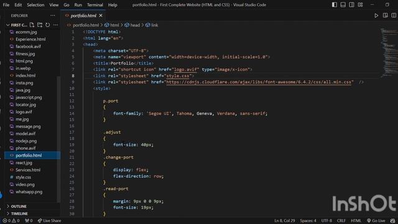Launch Go Live server

point(376,221)
